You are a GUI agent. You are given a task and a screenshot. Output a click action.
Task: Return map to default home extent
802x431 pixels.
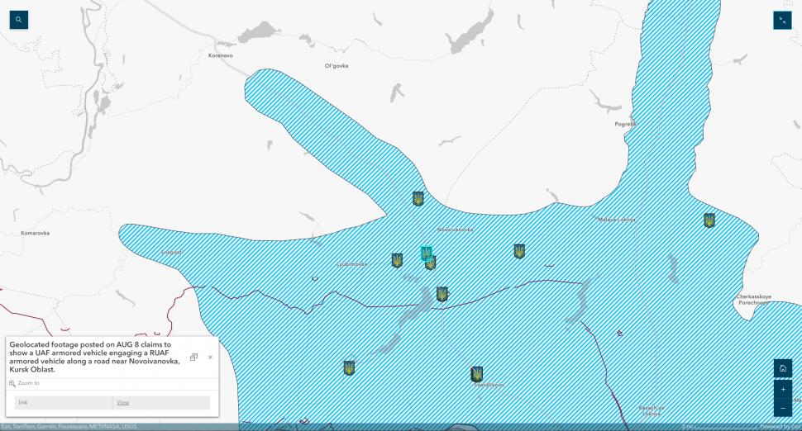coord(782,368)
